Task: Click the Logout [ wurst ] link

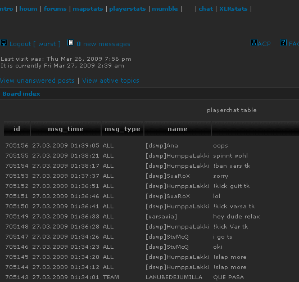Action: coord(35,44)
